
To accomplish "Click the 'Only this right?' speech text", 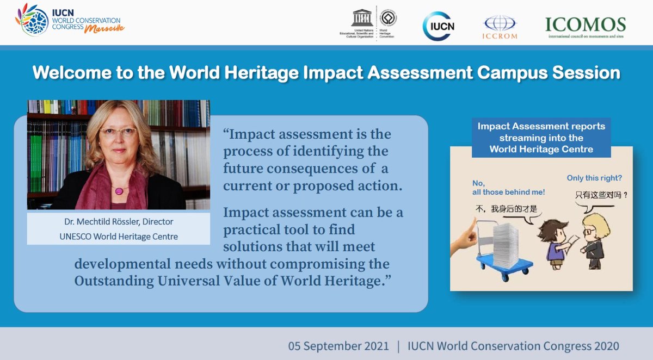I will pyautogui.click(x=593, y=178).
